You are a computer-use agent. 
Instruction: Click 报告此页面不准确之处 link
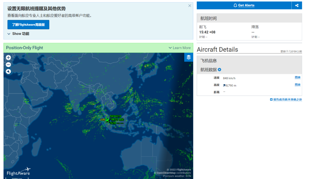click(286, 100)
